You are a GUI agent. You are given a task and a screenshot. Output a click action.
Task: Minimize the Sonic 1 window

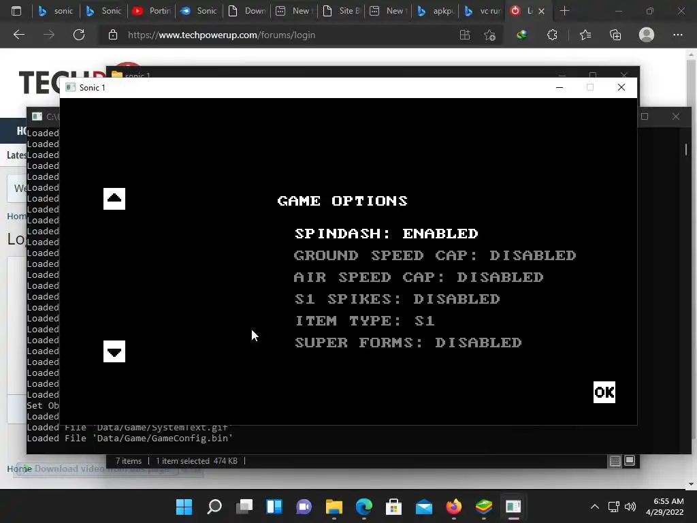tap(560, 87)
